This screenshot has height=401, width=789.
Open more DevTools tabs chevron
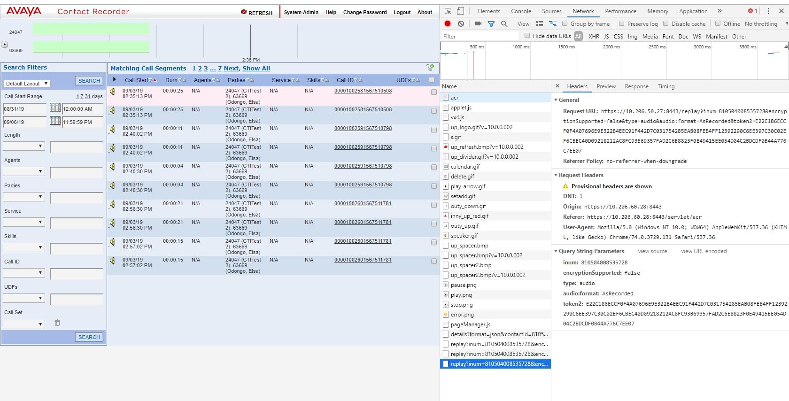tap(719, 11)
